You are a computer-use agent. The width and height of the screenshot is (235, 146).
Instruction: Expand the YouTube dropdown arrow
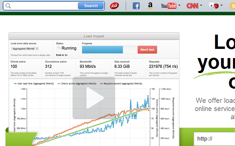coord(179,5)
